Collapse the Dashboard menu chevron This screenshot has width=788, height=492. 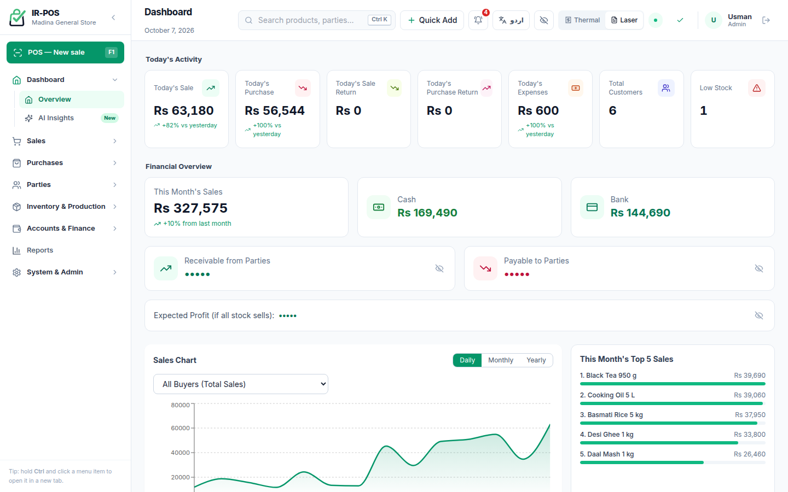click(x=115, y=80)
